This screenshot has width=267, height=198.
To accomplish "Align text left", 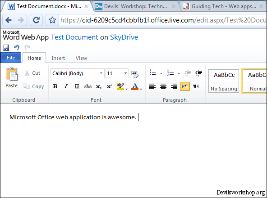I will pos(152,86).
